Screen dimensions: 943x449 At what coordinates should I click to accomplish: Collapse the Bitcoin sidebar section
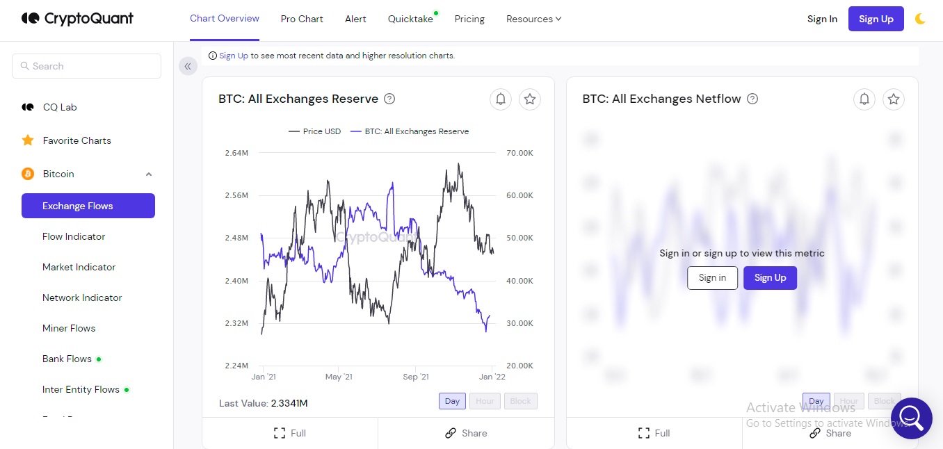coord(148,174)
